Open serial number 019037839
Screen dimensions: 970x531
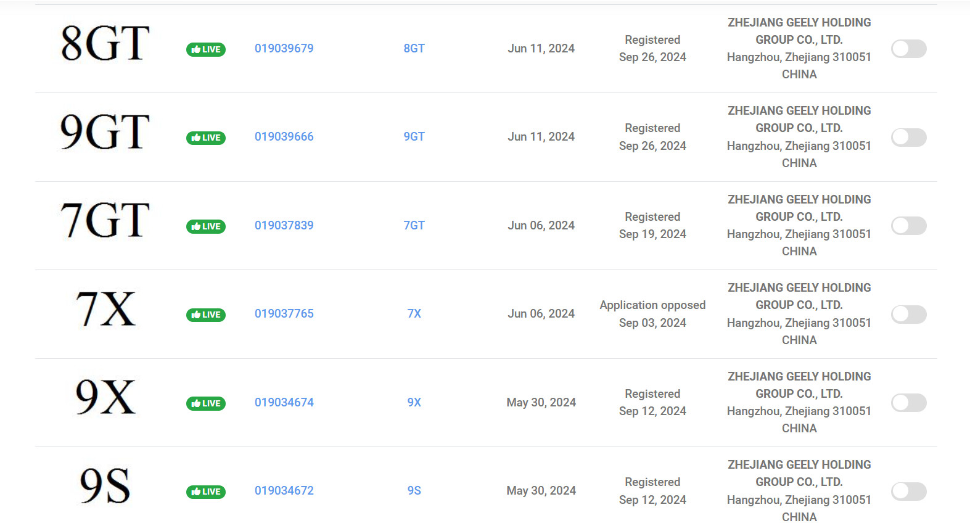click(284, 225)
